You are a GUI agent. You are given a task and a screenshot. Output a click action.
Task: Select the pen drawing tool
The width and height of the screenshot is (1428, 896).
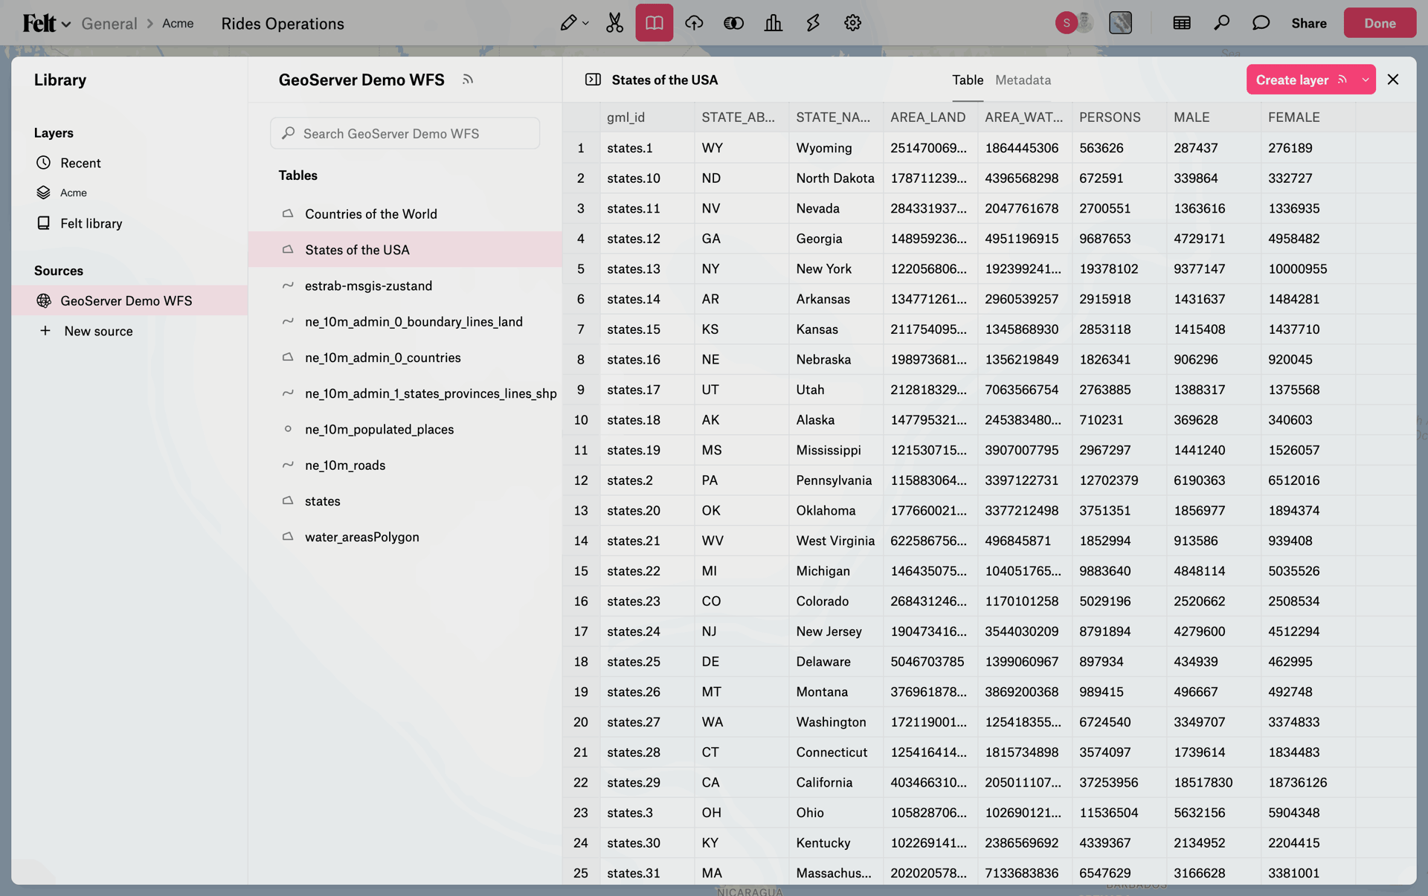(x=568, y=23)
